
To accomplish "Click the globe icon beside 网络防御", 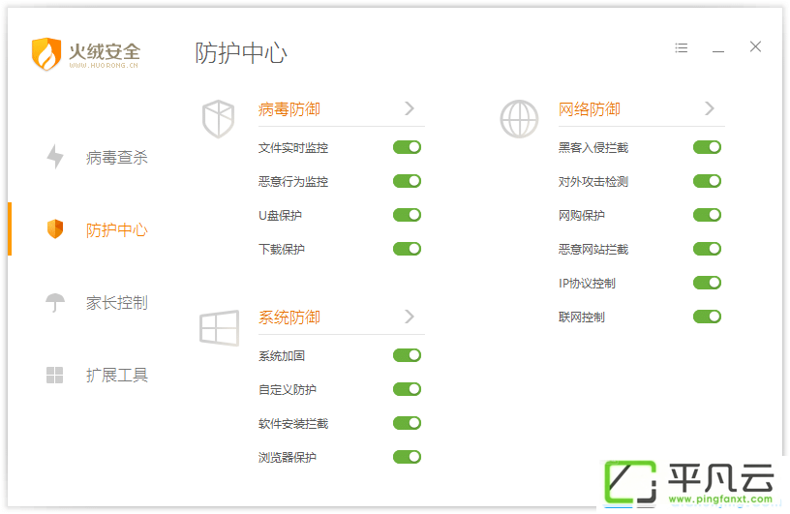I will 519,118.
